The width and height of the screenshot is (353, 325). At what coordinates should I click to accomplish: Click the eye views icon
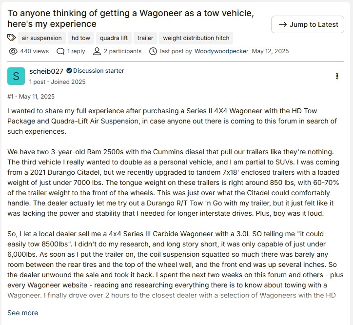pos(13,51)
